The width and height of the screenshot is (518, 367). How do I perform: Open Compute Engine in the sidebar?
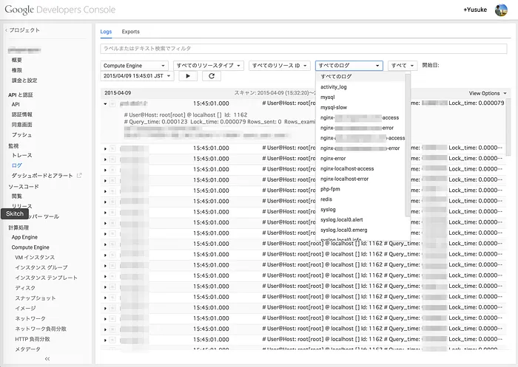pyautogui.click(x=30, y=247)
